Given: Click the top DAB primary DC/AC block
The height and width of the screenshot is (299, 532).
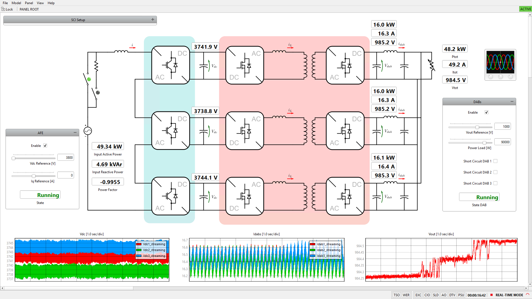Looking at the screenshot, I should pos(245,65).
